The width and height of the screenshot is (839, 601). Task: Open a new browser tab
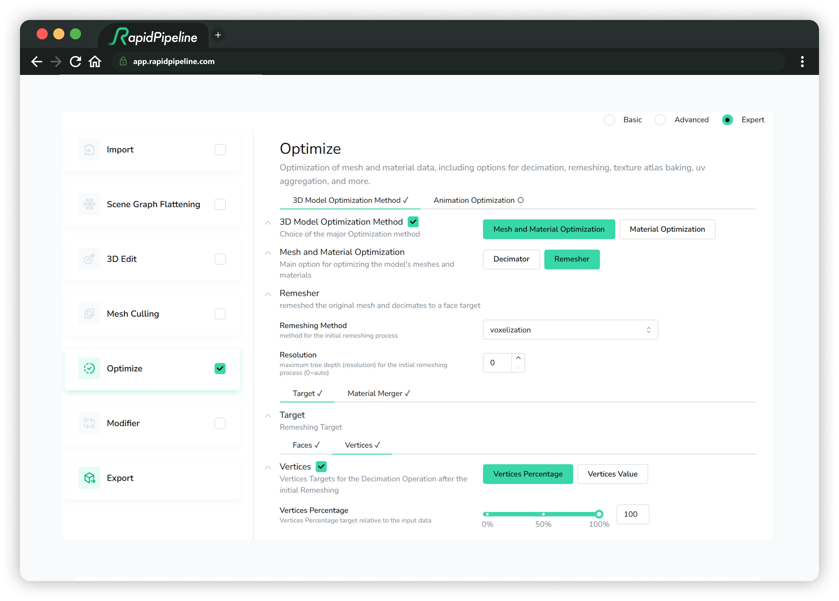218,35
